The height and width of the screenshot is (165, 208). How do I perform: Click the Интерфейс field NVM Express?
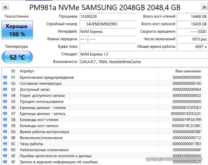coord(108,32)
